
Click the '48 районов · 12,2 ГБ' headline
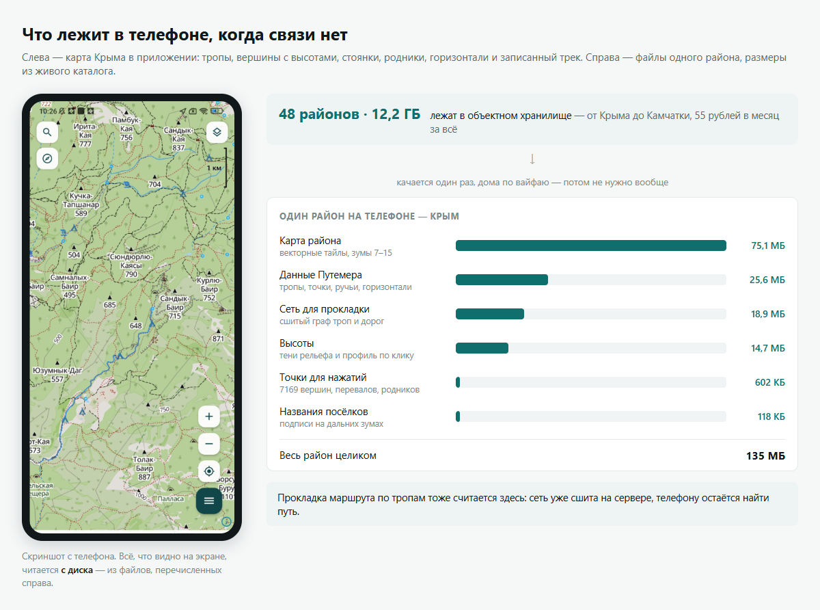click(x=350, y=114)
